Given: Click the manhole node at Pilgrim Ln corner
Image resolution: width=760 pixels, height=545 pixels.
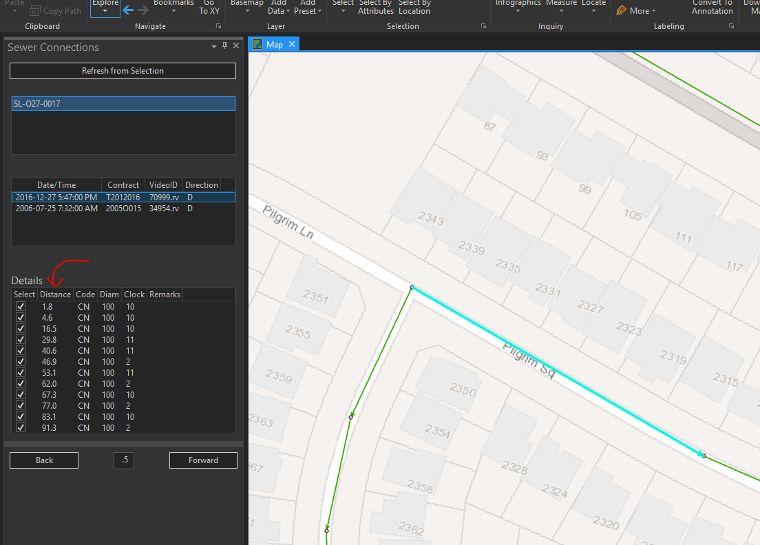Looking at the screenshot, I should (412, 287).
